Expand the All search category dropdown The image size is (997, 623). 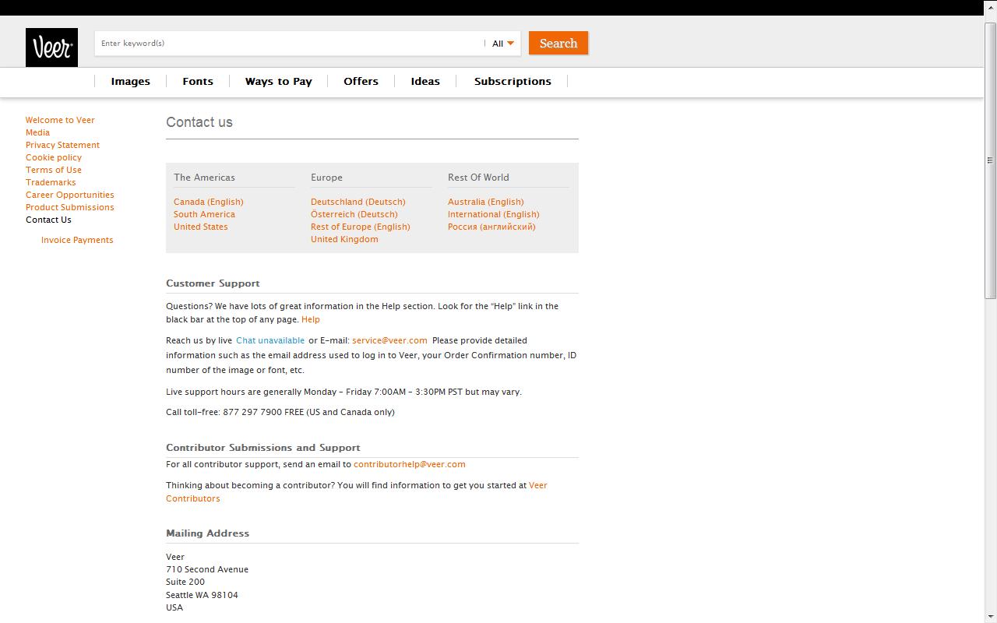pos(503,44)
